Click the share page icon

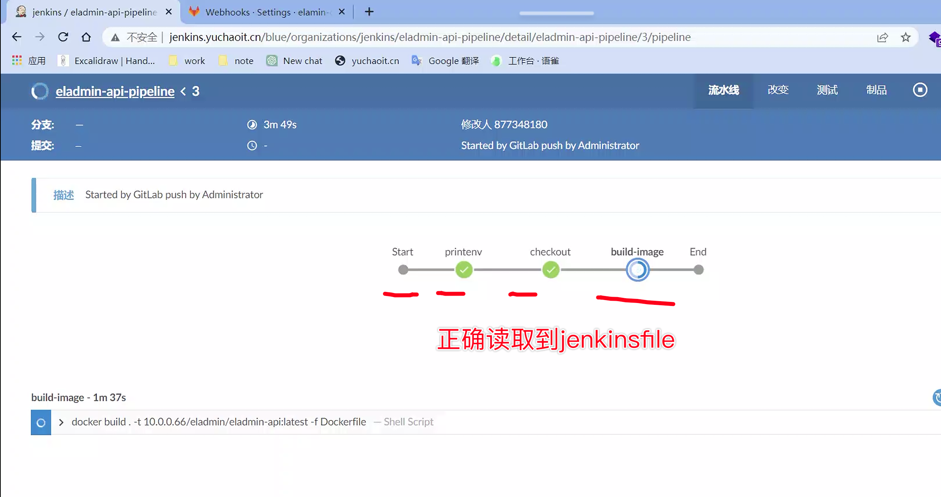coord(882,37)
